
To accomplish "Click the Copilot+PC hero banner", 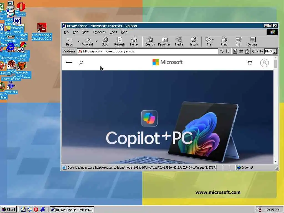I will pyautogui.click(x=168, y=117).
